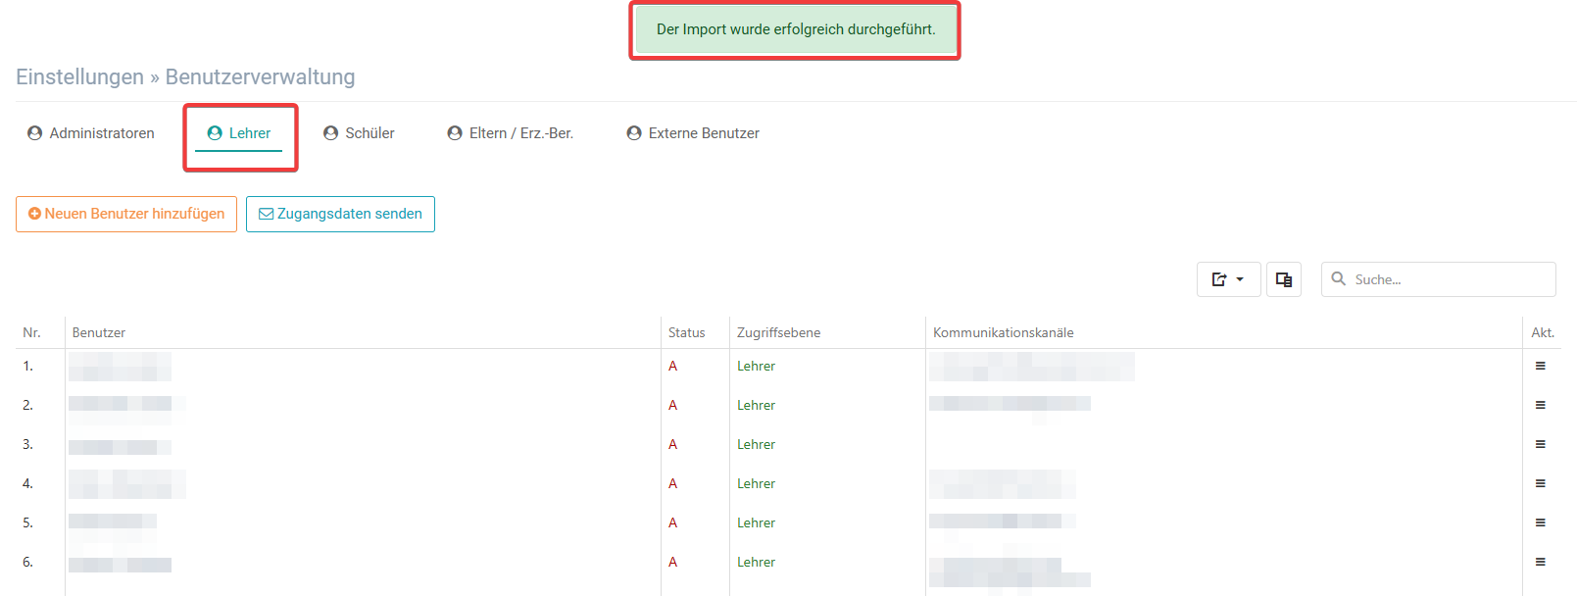This screenshot has width=1577, height=596.
Task: Open action menu for row 4
Action: 1541,483
